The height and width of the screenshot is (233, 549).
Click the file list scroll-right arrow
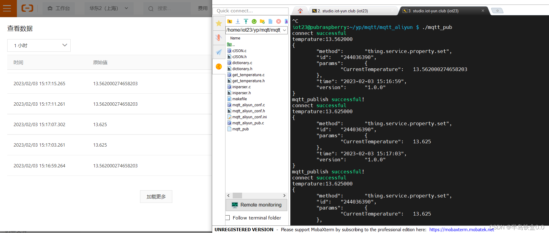pos(284,195)
